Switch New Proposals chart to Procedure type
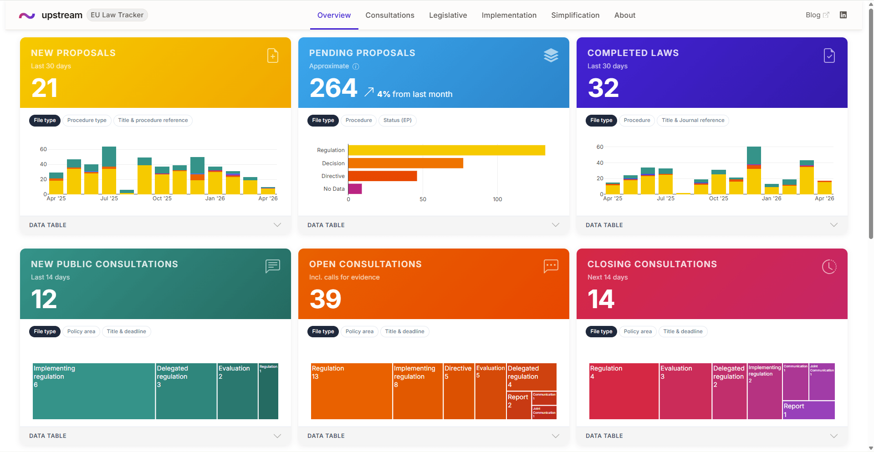Viewport: 874px width, 452px height. coord(87,121)
